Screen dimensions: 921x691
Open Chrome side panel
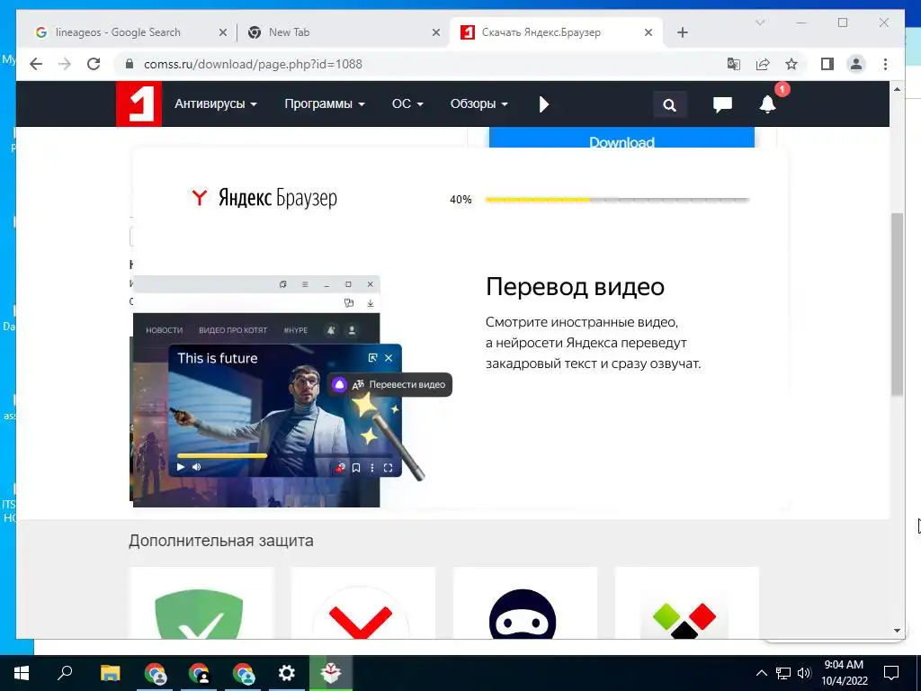tap(827, 64)
